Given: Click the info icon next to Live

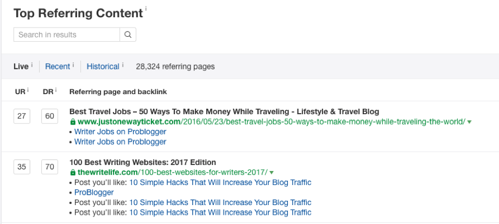Looking at the screenshot, I should 32,65.
